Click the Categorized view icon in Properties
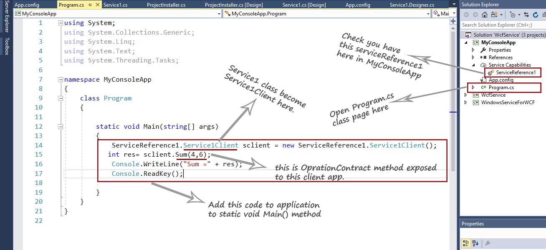546x250 pixels. coord(465,243)
